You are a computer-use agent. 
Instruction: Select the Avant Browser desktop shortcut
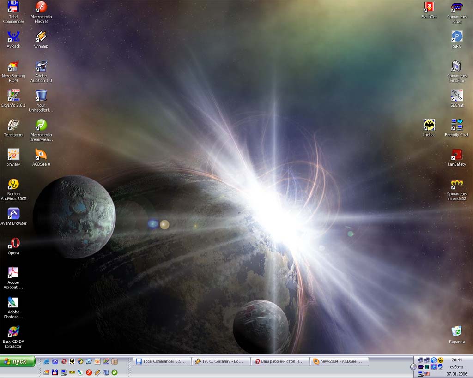pyautogui.click(x=13, y=216)
